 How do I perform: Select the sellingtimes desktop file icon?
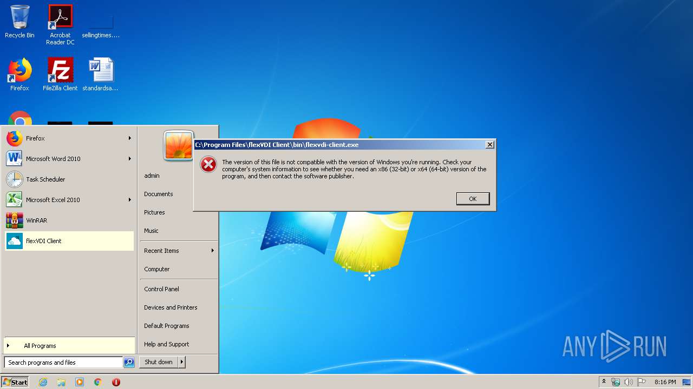click(x=101, y=24)
